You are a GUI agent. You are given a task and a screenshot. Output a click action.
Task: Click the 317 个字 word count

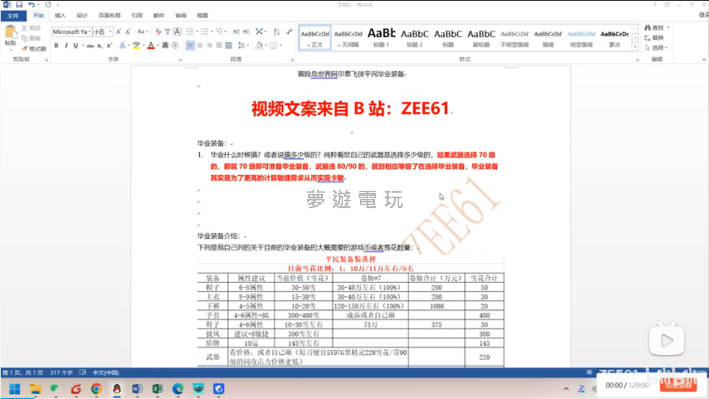click(x=61, y=373)
